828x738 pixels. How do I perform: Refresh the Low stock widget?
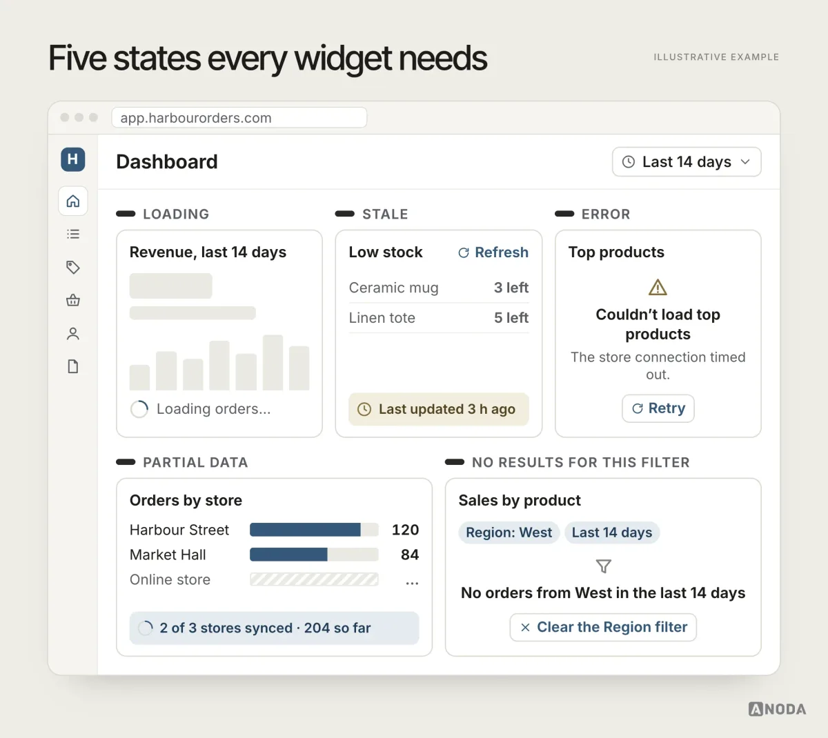[x=493, y=252]
